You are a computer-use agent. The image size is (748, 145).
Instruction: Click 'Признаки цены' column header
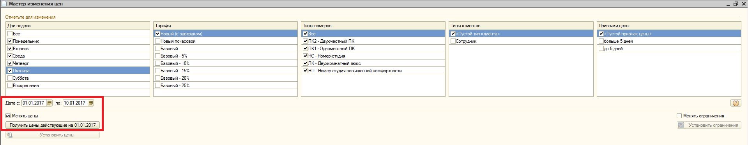[669, 26]
